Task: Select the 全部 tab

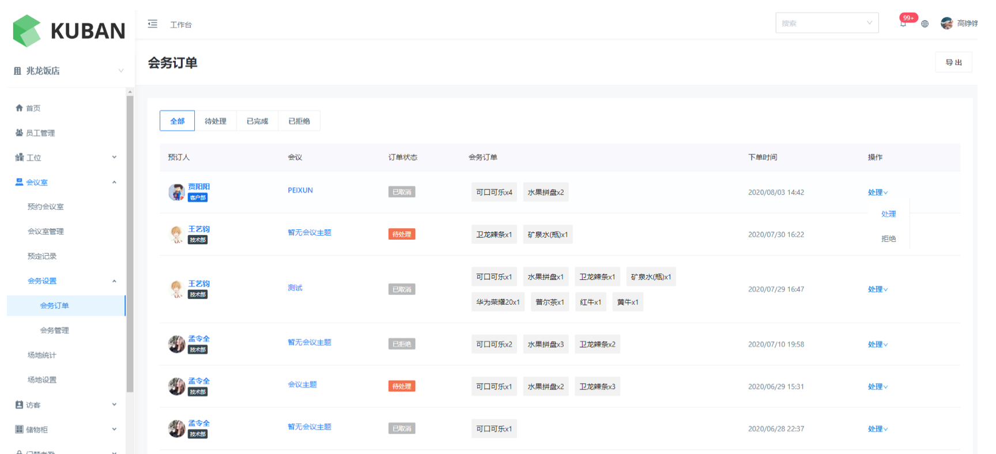Action: pyautogui.click(x=177, y=121)
